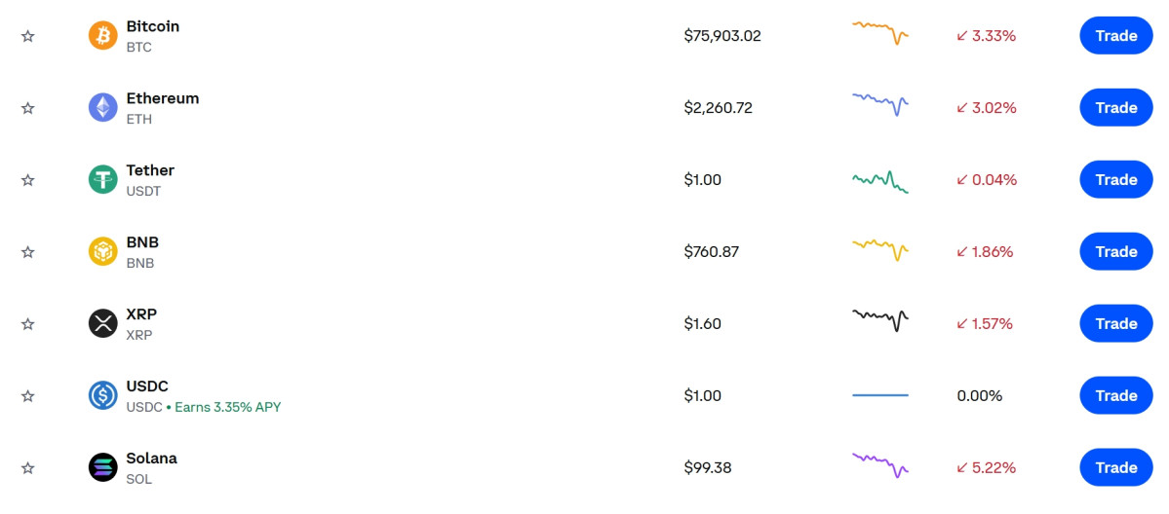The image size is (1169, 514).
Task: Open the XRP sparkline chart
Action: click(x=879, y=318)
